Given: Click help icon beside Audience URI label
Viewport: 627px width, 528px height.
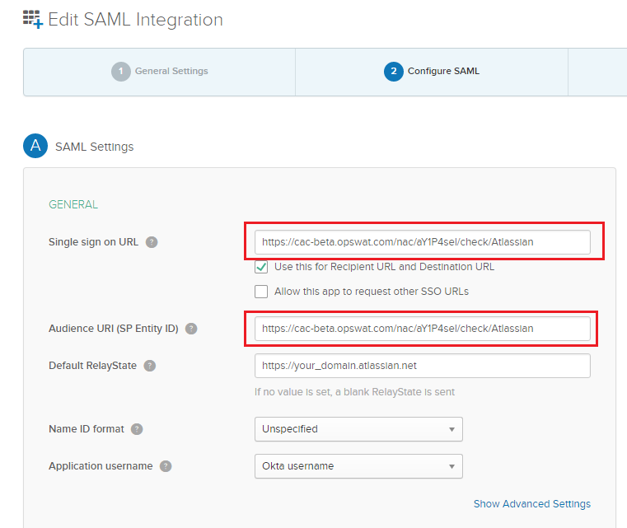Looking at the screenshot, I should coord(191,329).
